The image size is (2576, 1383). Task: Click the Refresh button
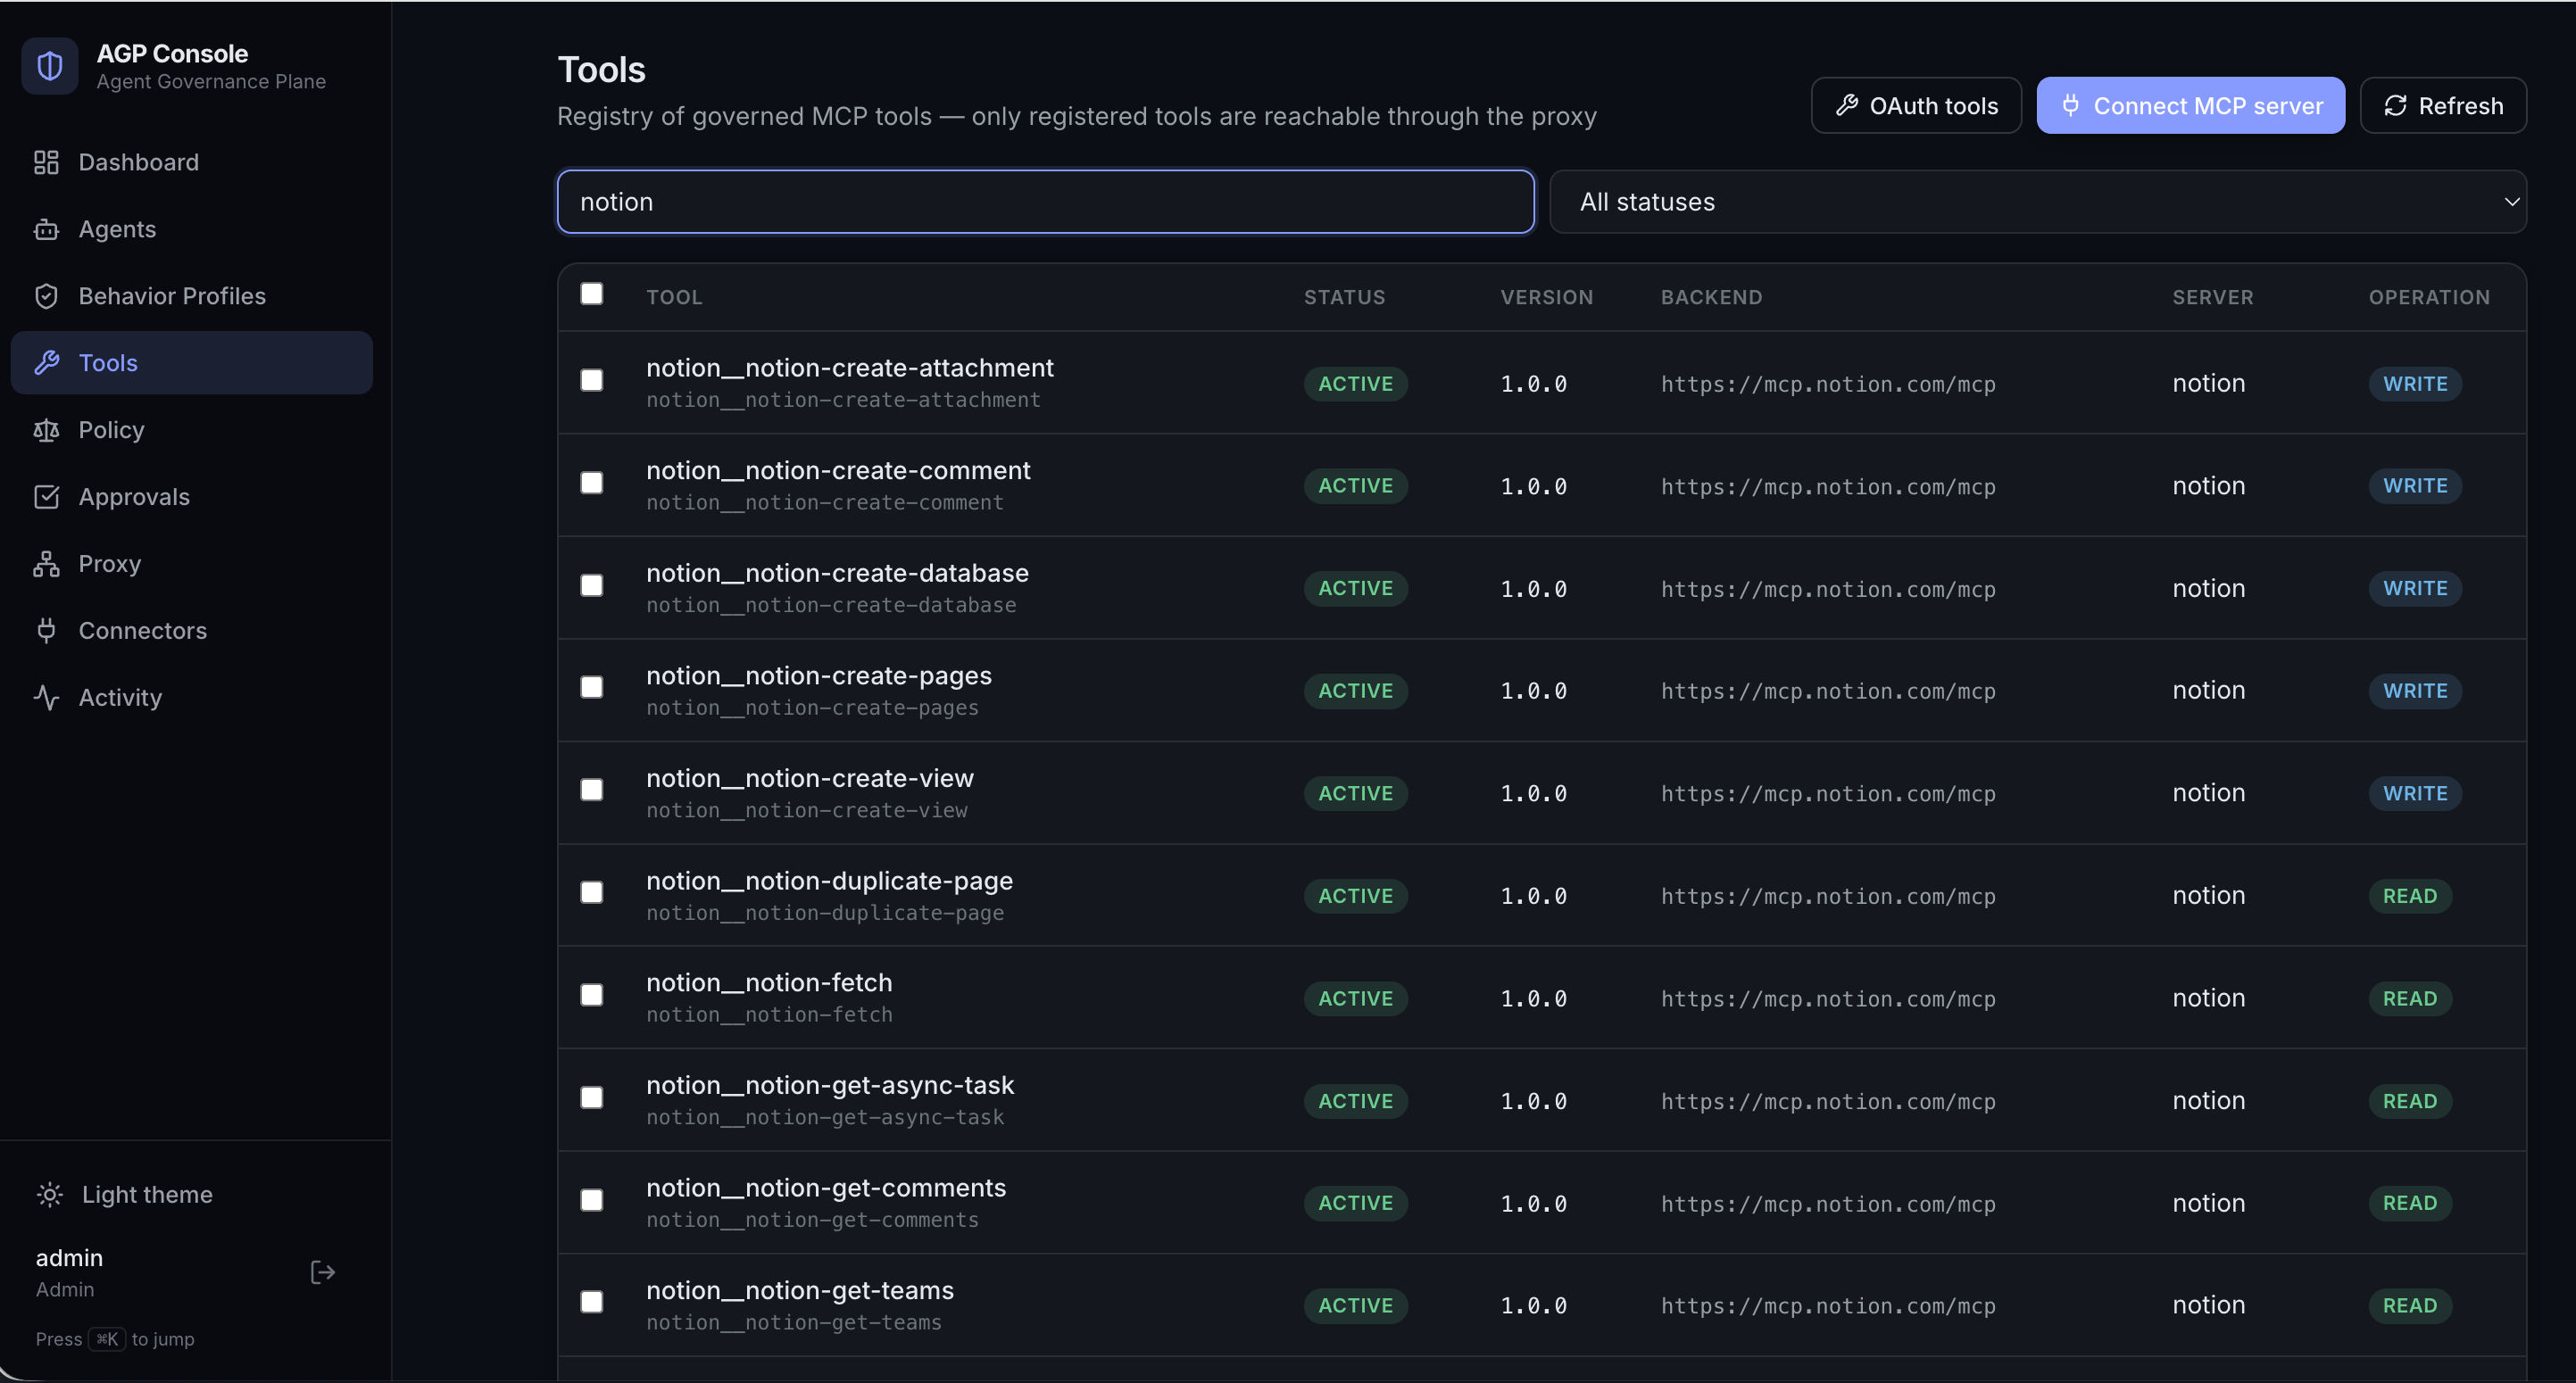2443,105
